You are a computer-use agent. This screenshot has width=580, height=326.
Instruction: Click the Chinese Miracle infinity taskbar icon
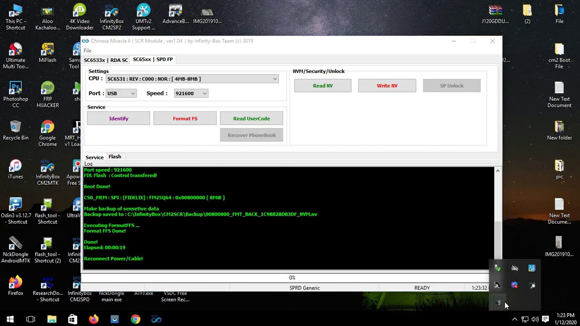pos(156,319)
